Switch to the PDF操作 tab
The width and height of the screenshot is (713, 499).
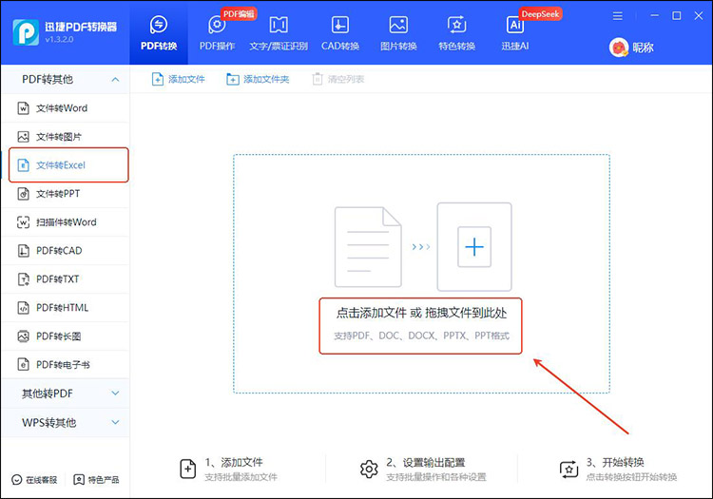pyautogui.click(x=217, y=32)
